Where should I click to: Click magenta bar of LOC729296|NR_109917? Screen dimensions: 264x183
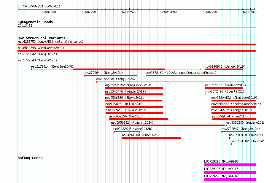click(x=230, y=172)
